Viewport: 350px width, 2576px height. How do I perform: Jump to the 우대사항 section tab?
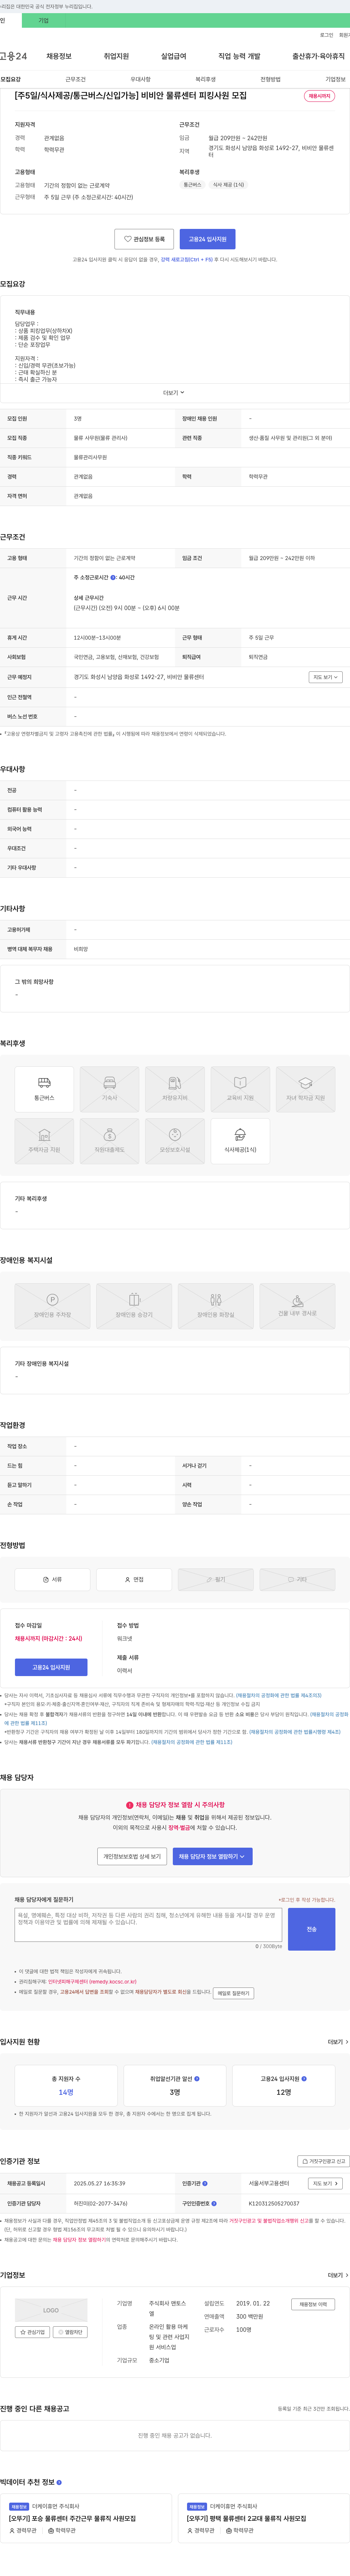click(140, 79)
